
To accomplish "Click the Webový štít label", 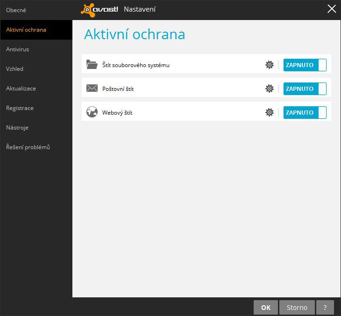I will pyautogui.click(x=117, y=113).
